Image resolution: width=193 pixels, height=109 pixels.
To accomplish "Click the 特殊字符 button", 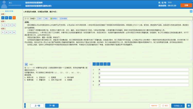I will tap(154, 106).
